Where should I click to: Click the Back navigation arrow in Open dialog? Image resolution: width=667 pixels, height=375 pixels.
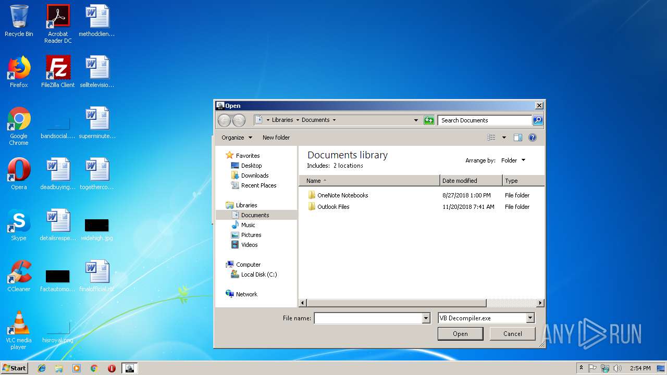(x=224, y=120)
